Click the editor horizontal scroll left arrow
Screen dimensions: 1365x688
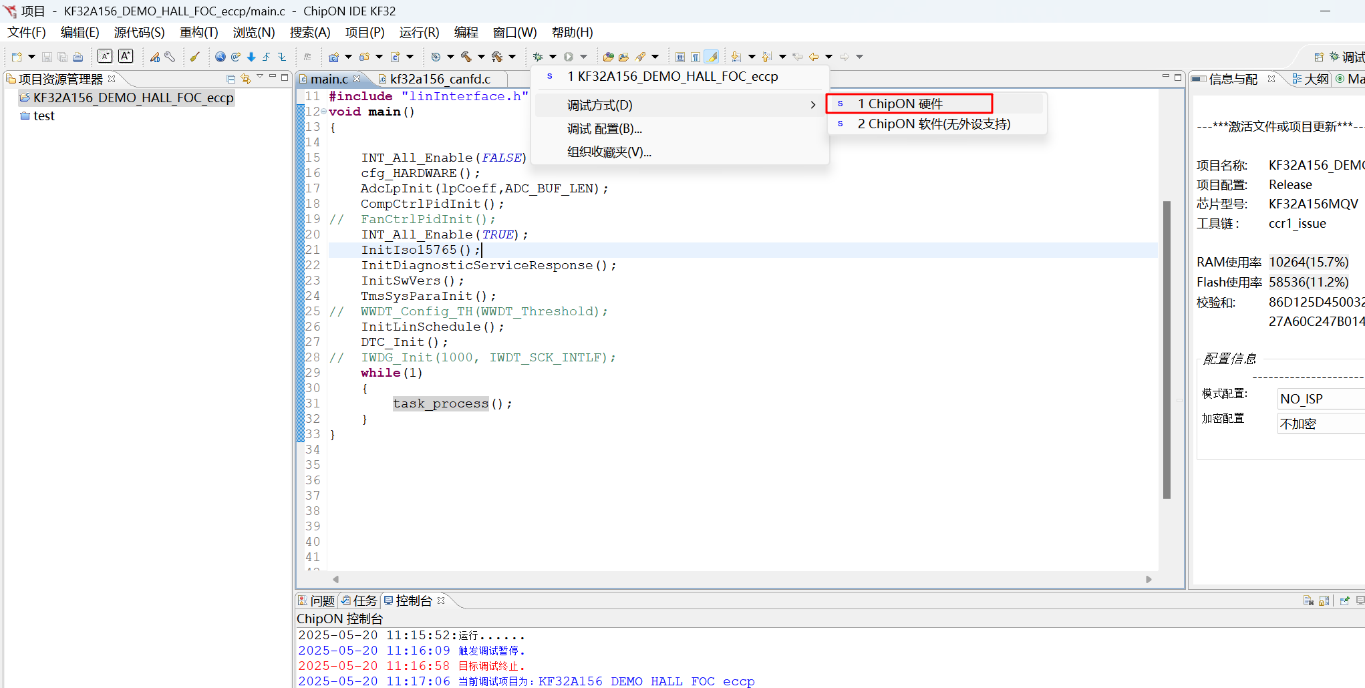click(335, 579)
